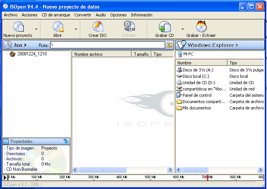Sort by Nombre archivo column header
Screen dimensions: 267x189
pyautogui.click(x=102, y=54)
